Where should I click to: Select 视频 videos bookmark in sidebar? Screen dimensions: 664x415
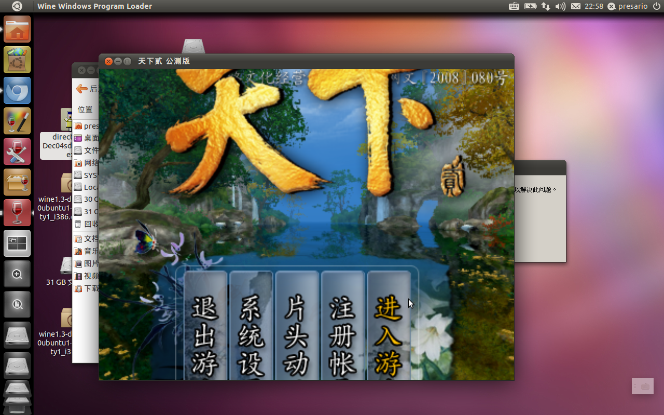click(x=86, y=276)
